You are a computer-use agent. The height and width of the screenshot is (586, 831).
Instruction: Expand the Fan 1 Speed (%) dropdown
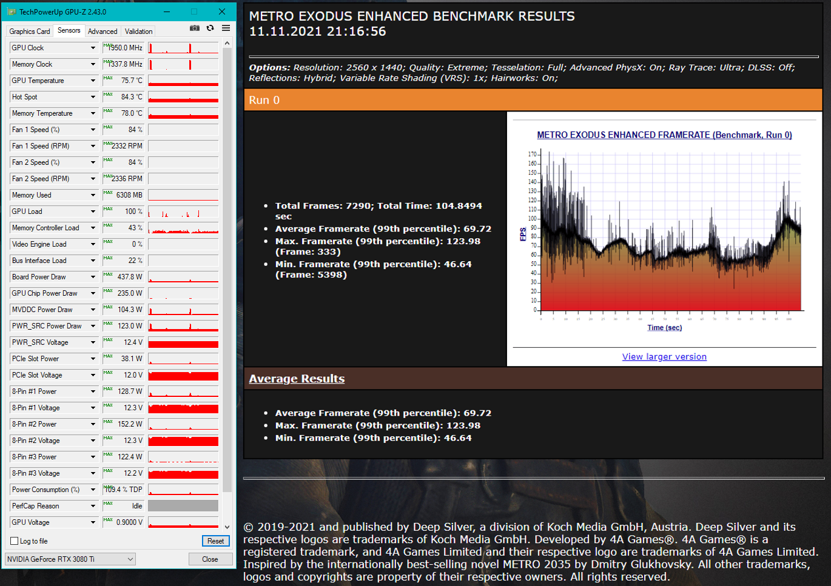(x=93, y=130)
